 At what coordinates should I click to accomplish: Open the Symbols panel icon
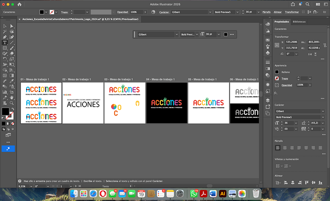(x=268, y=53)
